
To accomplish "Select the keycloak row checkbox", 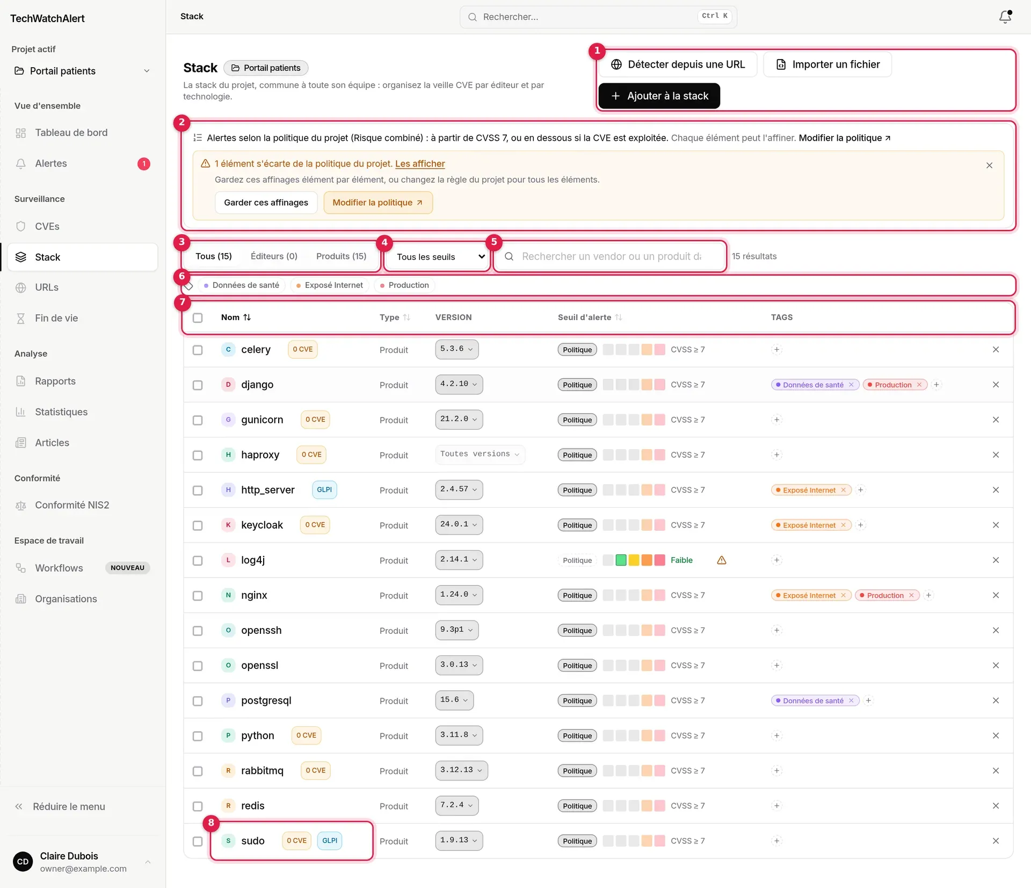I will [x=198, y=525].
